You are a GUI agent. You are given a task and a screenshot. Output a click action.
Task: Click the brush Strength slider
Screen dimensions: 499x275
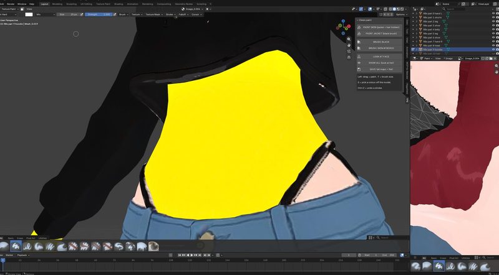pyautogui.click(x=98, y=14)
